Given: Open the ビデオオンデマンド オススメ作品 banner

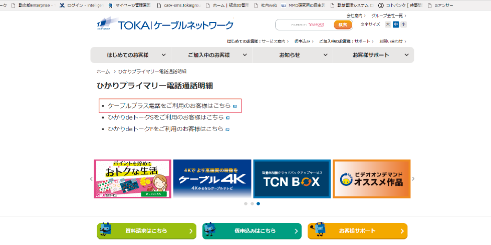Looking at the screenshot, I should [x=372, y=179].
